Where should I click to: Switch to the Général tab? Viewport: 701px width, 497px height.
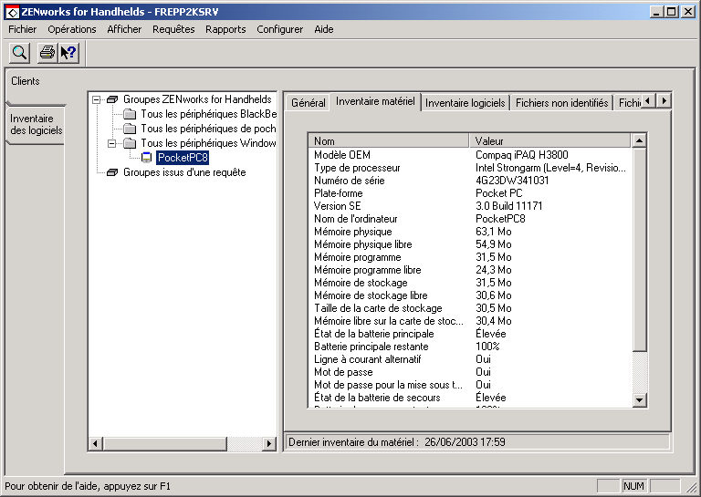(x=308, y=103)
